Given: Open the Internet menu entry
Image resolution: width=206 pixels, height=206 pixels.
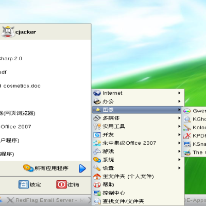Looking at the screenshot, I should (138, 93).
